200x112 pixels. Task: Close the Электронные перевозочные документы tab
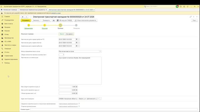(x=46, y=10)
